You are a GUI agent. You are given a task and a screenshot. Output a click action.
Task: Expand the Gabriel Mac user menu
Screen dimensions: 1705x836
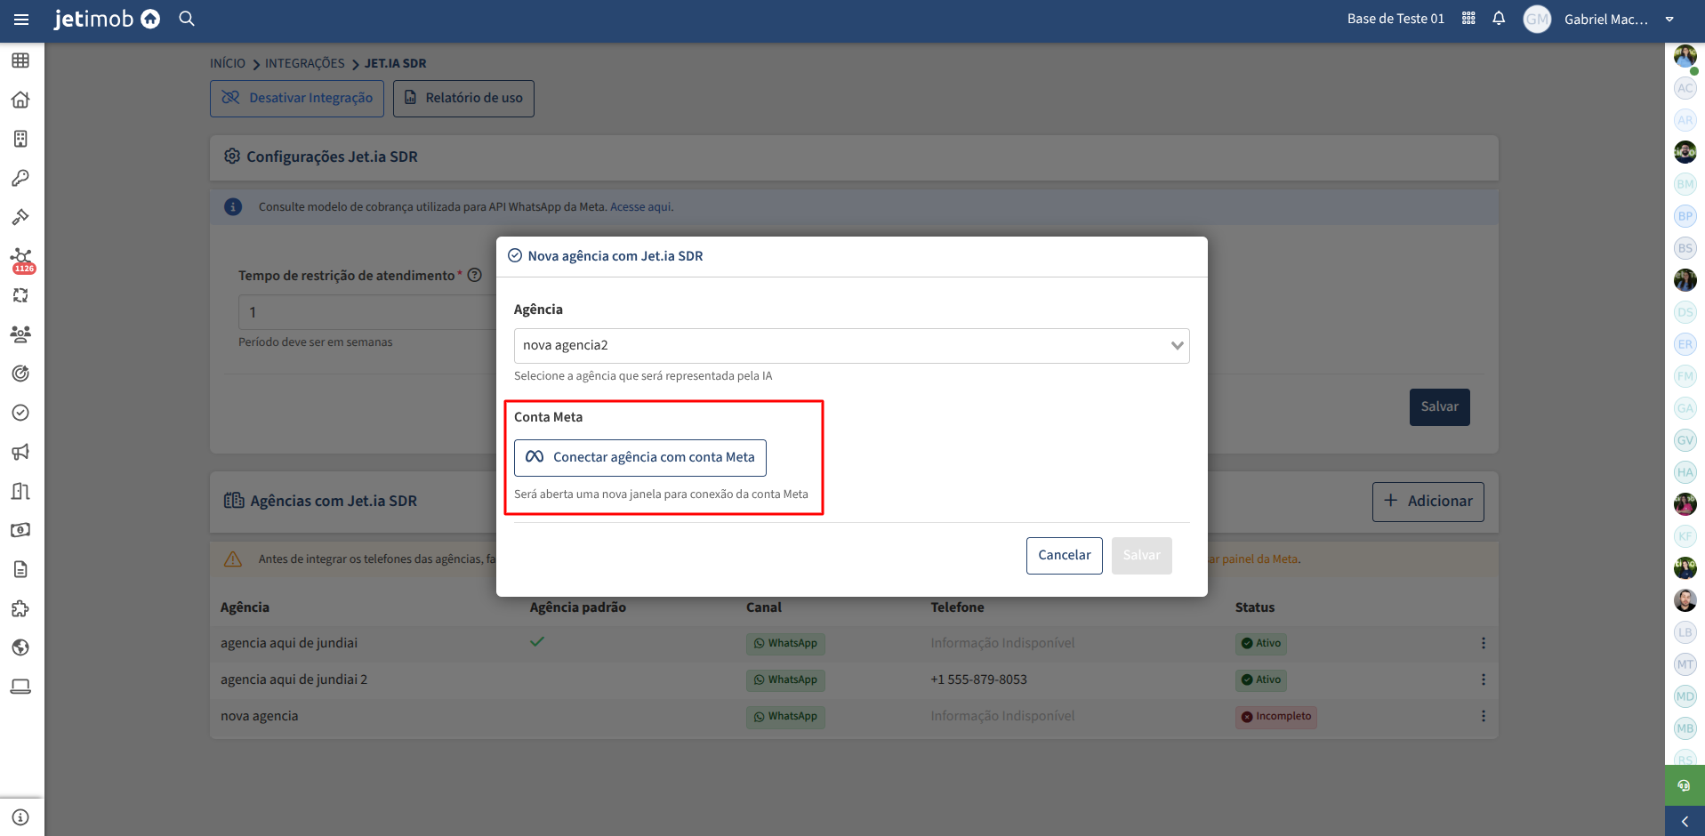click(1669, 19)
